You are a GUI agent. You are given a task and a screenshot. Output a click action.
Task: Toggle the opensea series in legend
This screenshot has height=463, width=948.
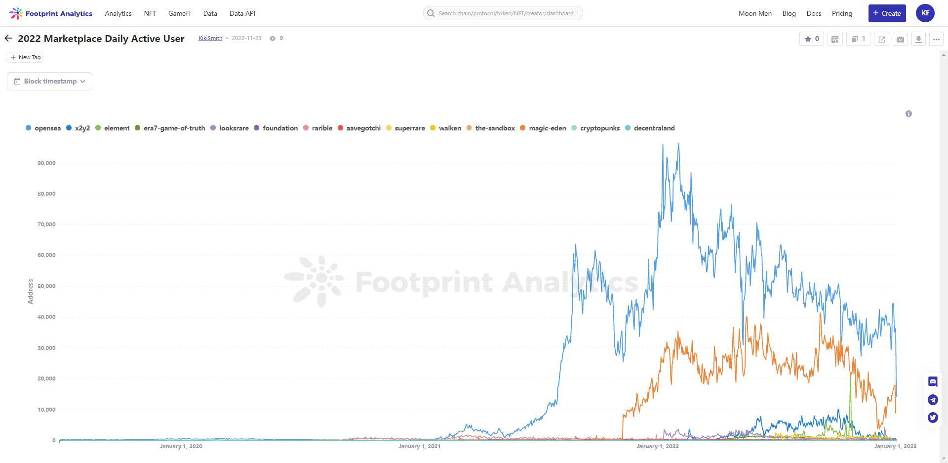43,128
